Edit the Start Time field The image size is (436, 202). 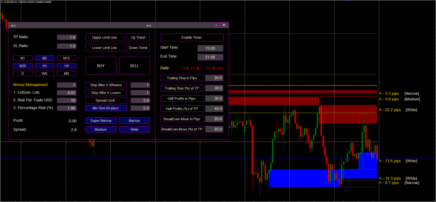pos(210,48)
